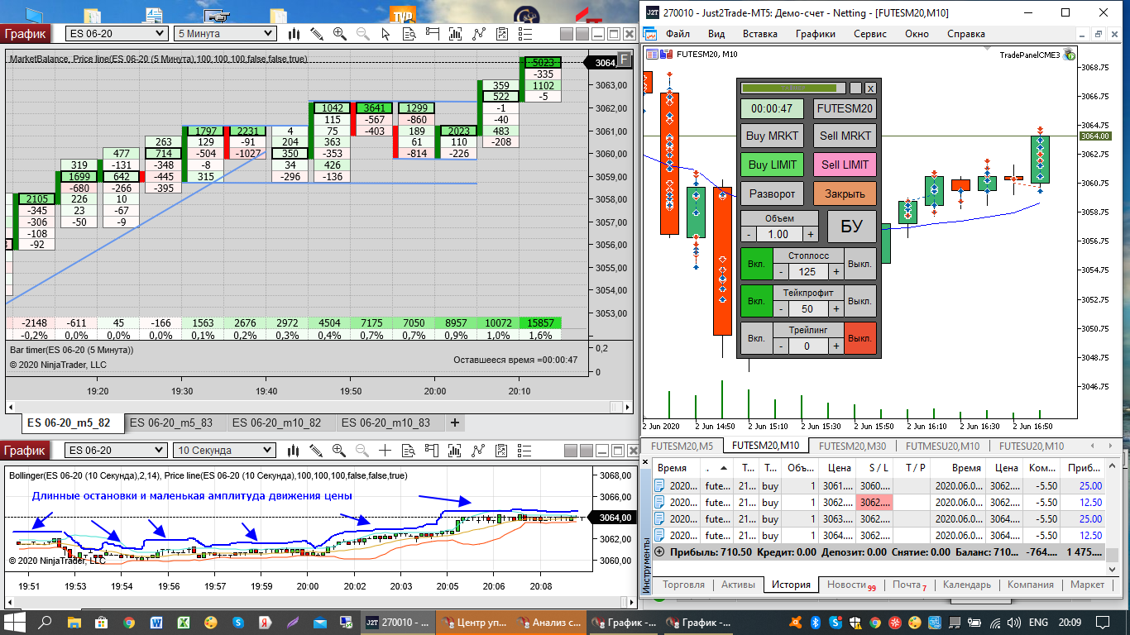This screenshot has width=1130, height=635.
Task: Click the green Buy LIMIT button
Action: [x=772, y=165]
